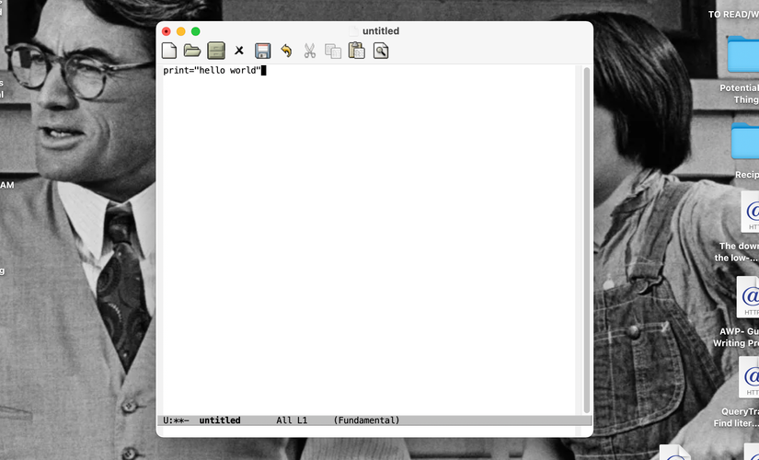The image size is (759, 460).
Task: Click the untitled document icon in the title bar
Action: tap(354, 31)
